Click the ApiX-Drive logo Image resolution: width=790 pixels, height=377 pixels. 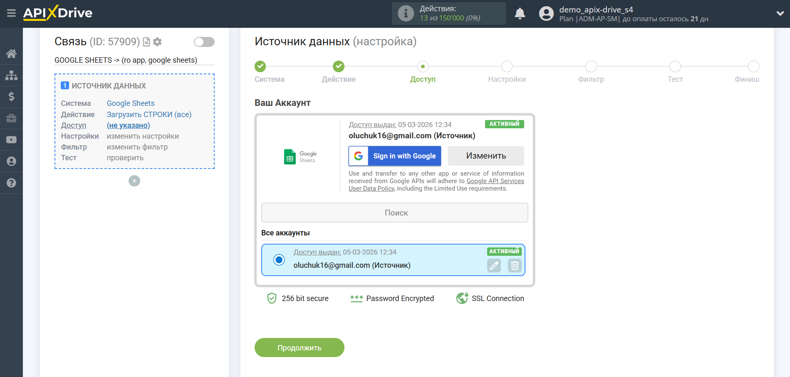tap(58, 13)
